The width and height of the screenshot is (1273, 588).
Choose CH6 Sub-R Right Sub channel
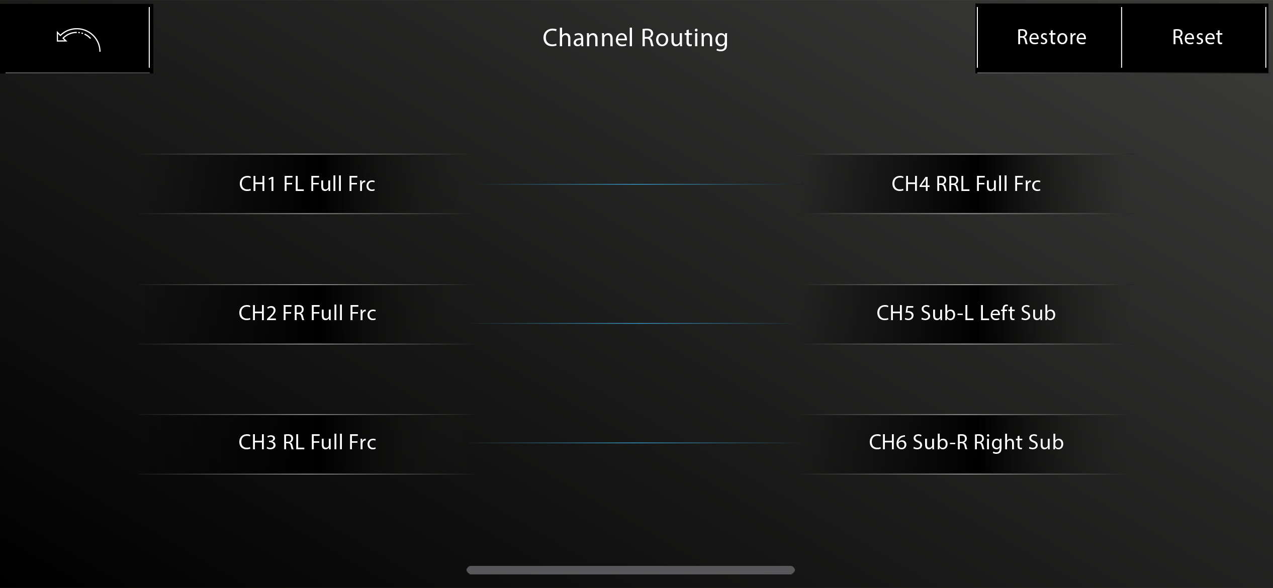point(966,443)
